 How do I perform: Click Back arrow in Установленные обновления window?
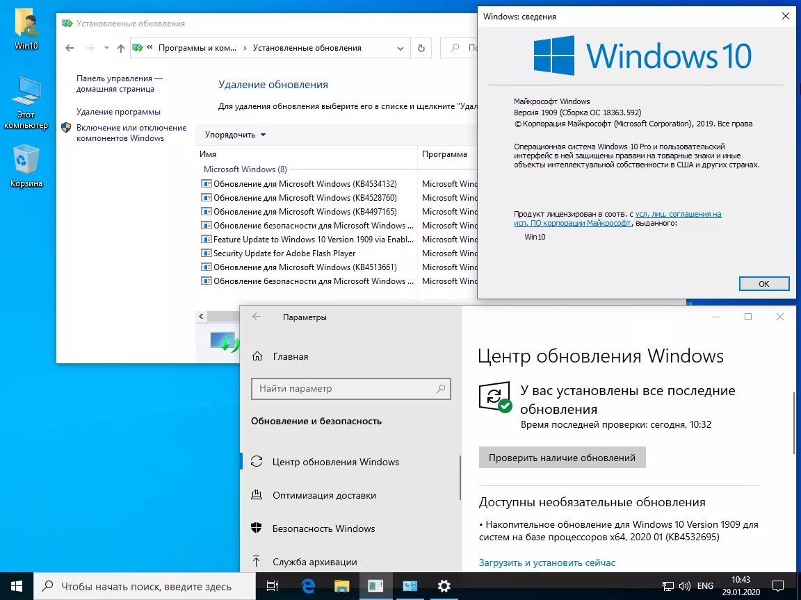(x=70, y=48)
